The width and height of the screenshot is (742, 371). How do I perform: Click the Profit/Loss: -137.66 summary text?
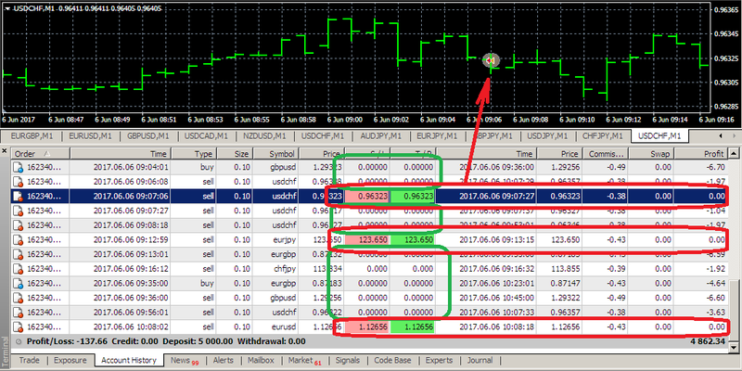click(67, 341)
